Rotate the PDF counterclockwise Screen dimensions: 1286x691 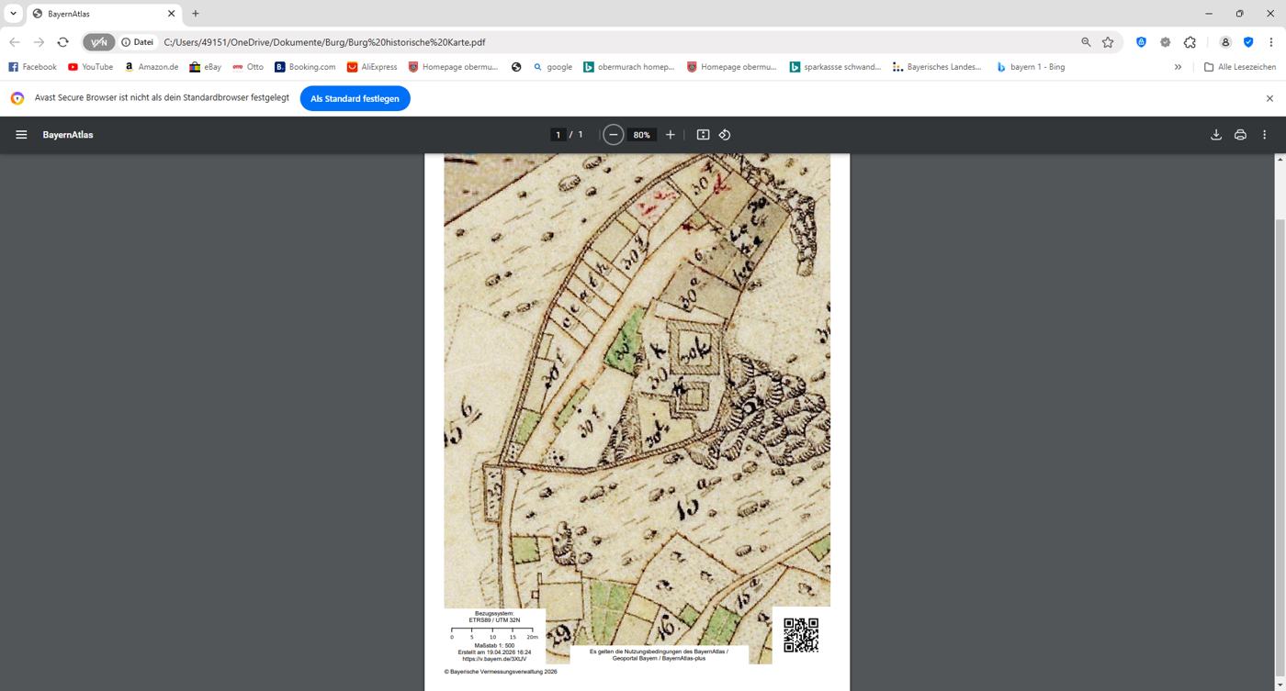(725, 135)
